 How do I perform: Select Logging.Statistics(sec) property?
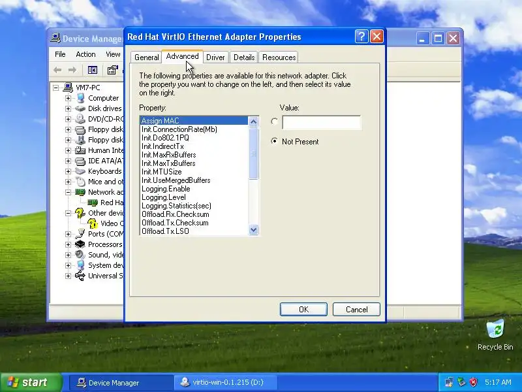coord(194,206)
